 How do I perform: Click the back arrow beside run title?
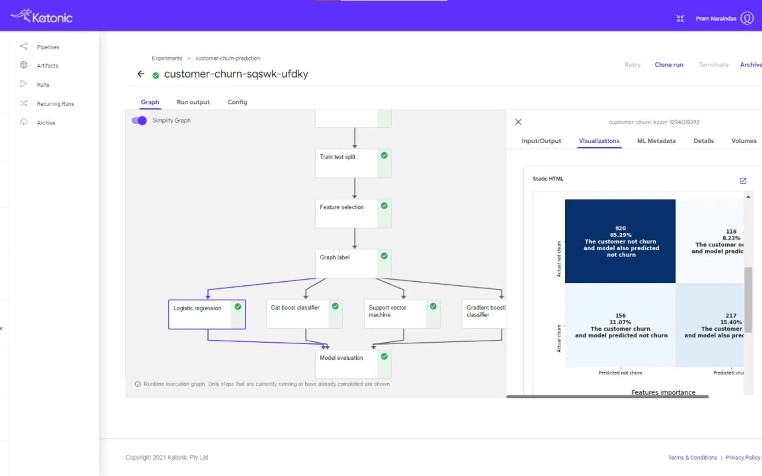pos(140,74)
